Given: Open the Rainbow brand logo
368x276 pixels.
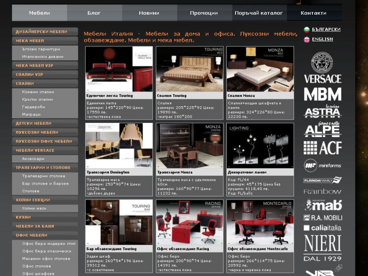Looking at the screenshot, I should tap(322, 191).
